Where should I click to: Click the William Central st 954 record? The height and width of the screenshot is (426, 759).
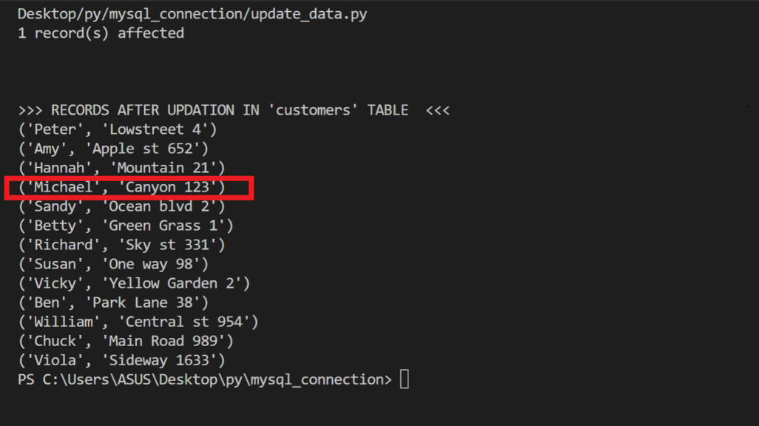tap(138, 322)
